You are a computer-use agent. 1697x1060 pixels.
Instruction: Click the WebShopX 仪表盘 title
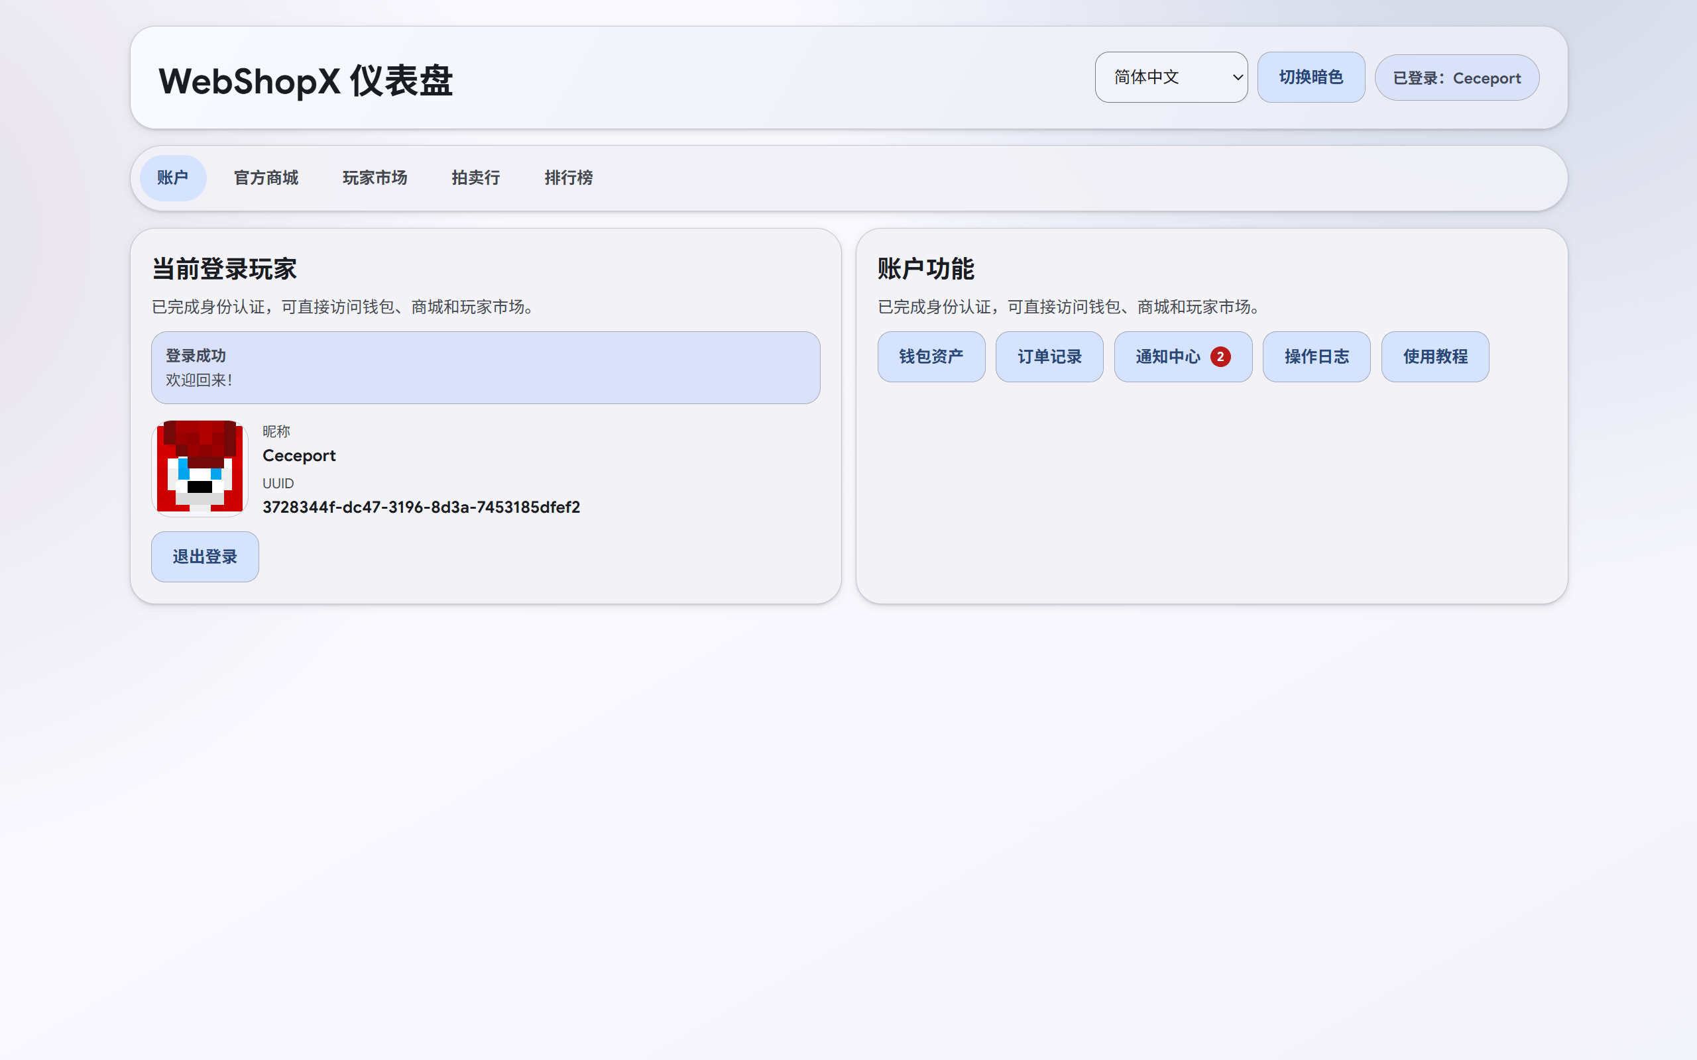(306, 81)
